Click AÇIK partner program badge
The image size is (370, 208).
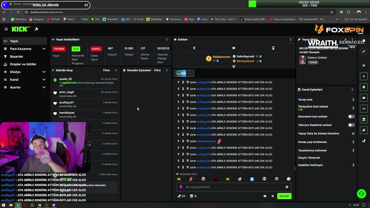click(x=76, y=49)
